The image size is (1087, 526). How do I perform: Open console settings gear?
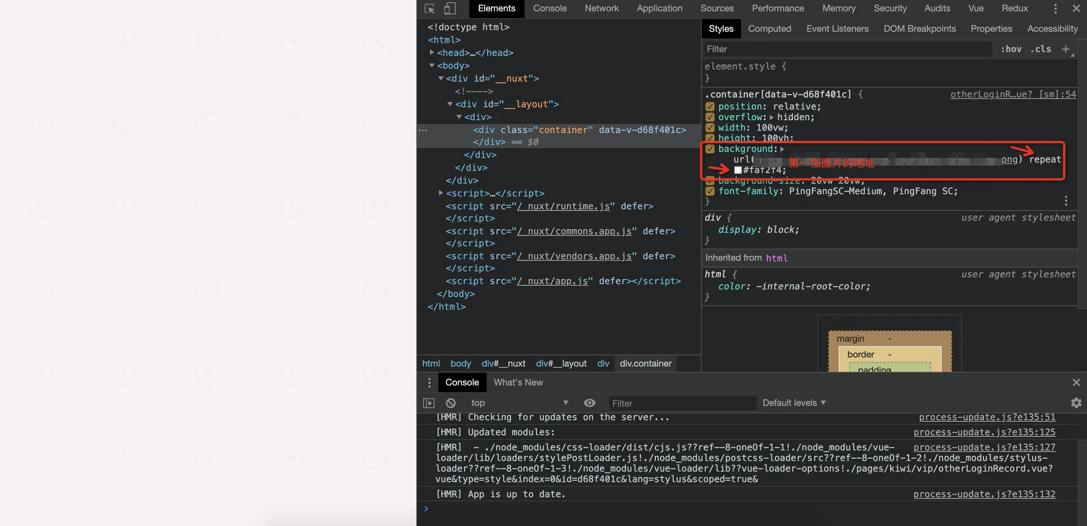[x=1076, y=403]
